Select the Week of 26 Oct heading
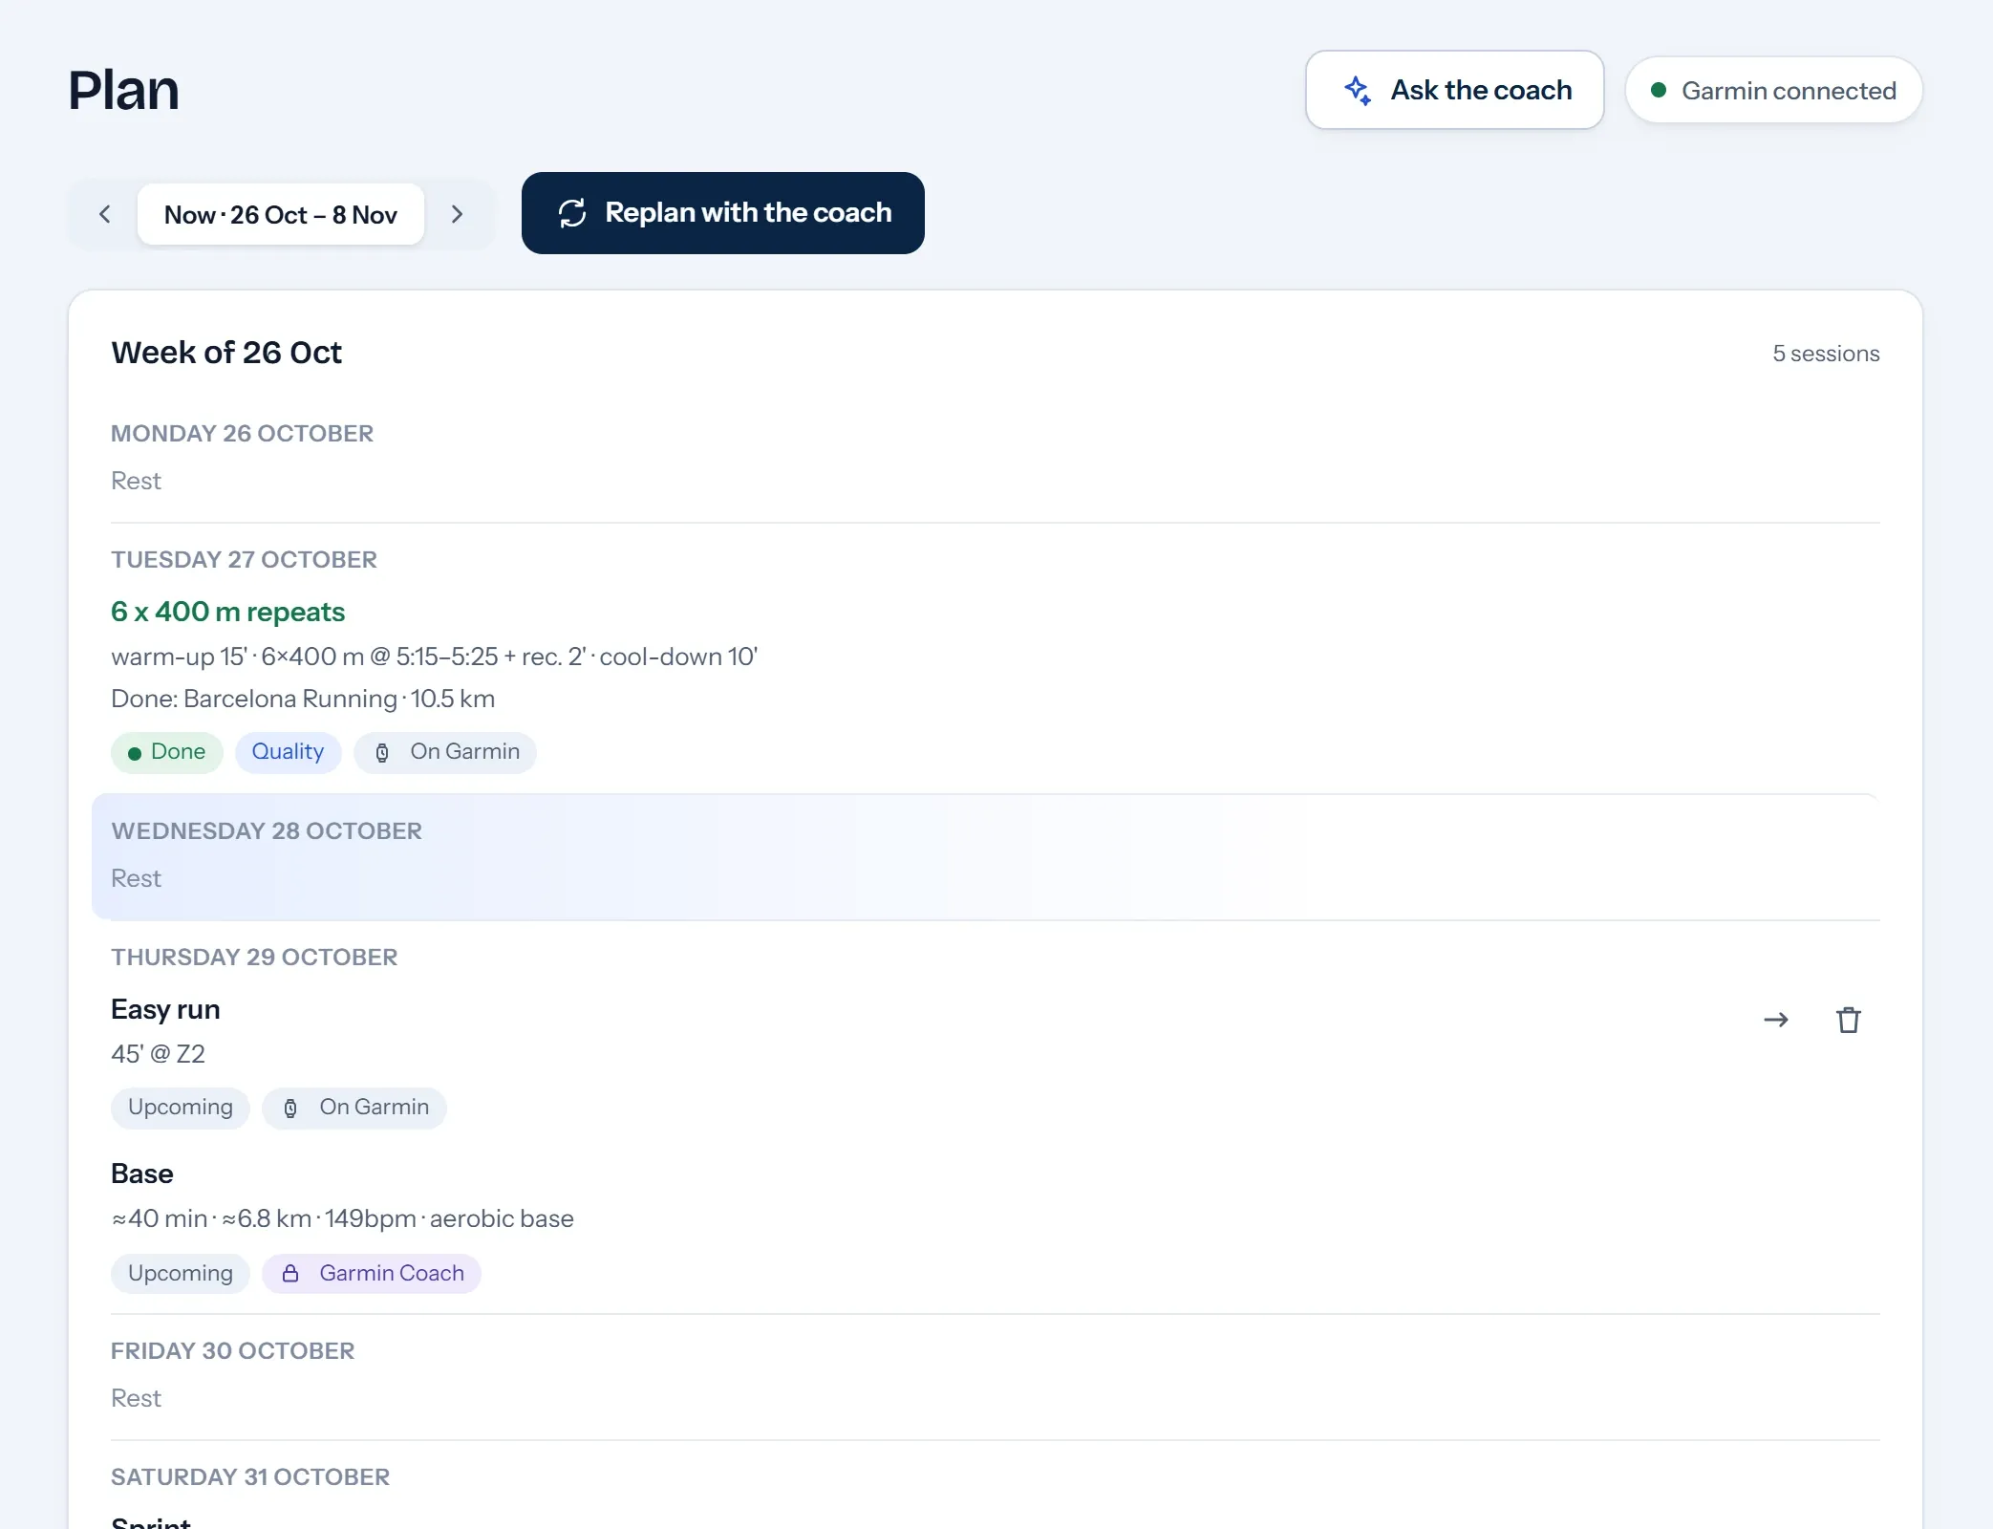Viewport: 1993px width, 1529px height. 226,353
